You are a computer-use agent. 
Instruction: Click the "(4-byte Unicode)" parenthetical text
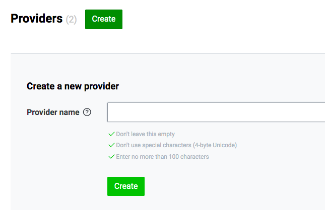(x=215, y=145)
